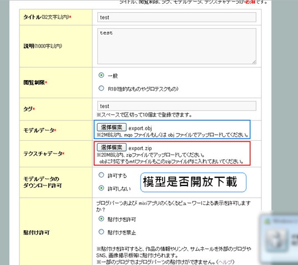Click the tag limit note スペースで区切って10個まで
The height and width of the screenshot is (265, 298).
point(144,115)
